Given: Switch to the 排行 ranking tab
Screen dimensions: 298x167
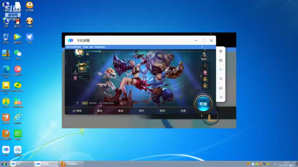Looking at the screenshot, I should click(142, 111).
